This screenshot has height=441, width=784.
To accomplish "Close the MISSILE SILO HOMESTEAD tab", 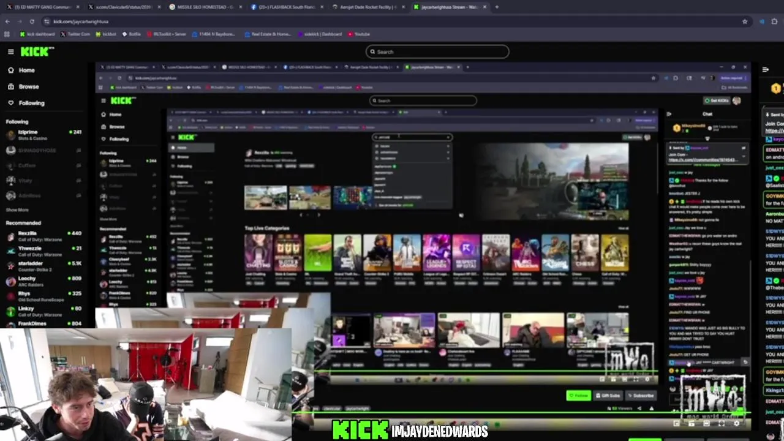I will (240, 7).
